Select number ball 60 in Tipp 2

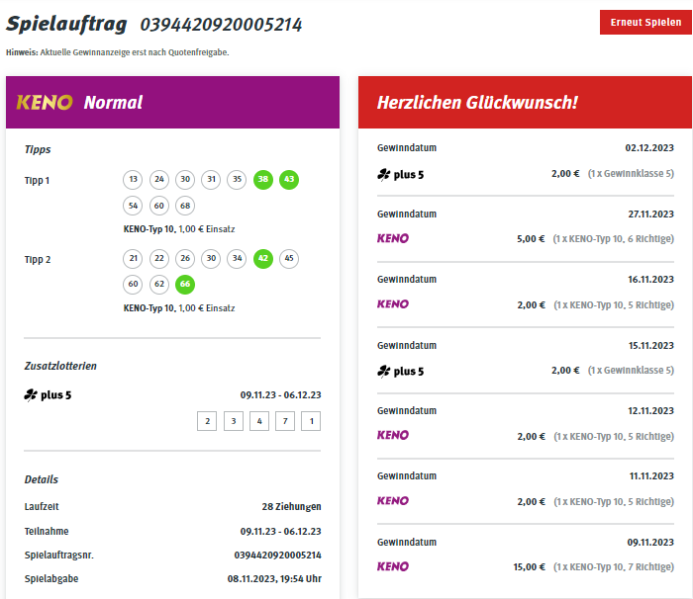(x=133, y=285)
